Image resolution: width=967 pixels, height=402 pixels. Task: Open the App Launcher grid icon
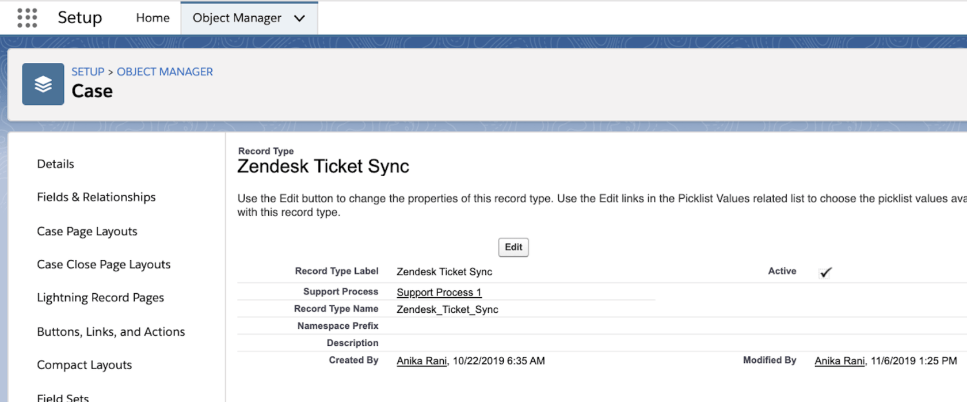pos(27,18)
